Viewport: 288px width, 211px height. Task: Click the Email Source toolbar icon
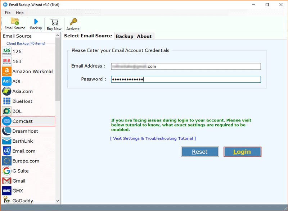(15, 21)
